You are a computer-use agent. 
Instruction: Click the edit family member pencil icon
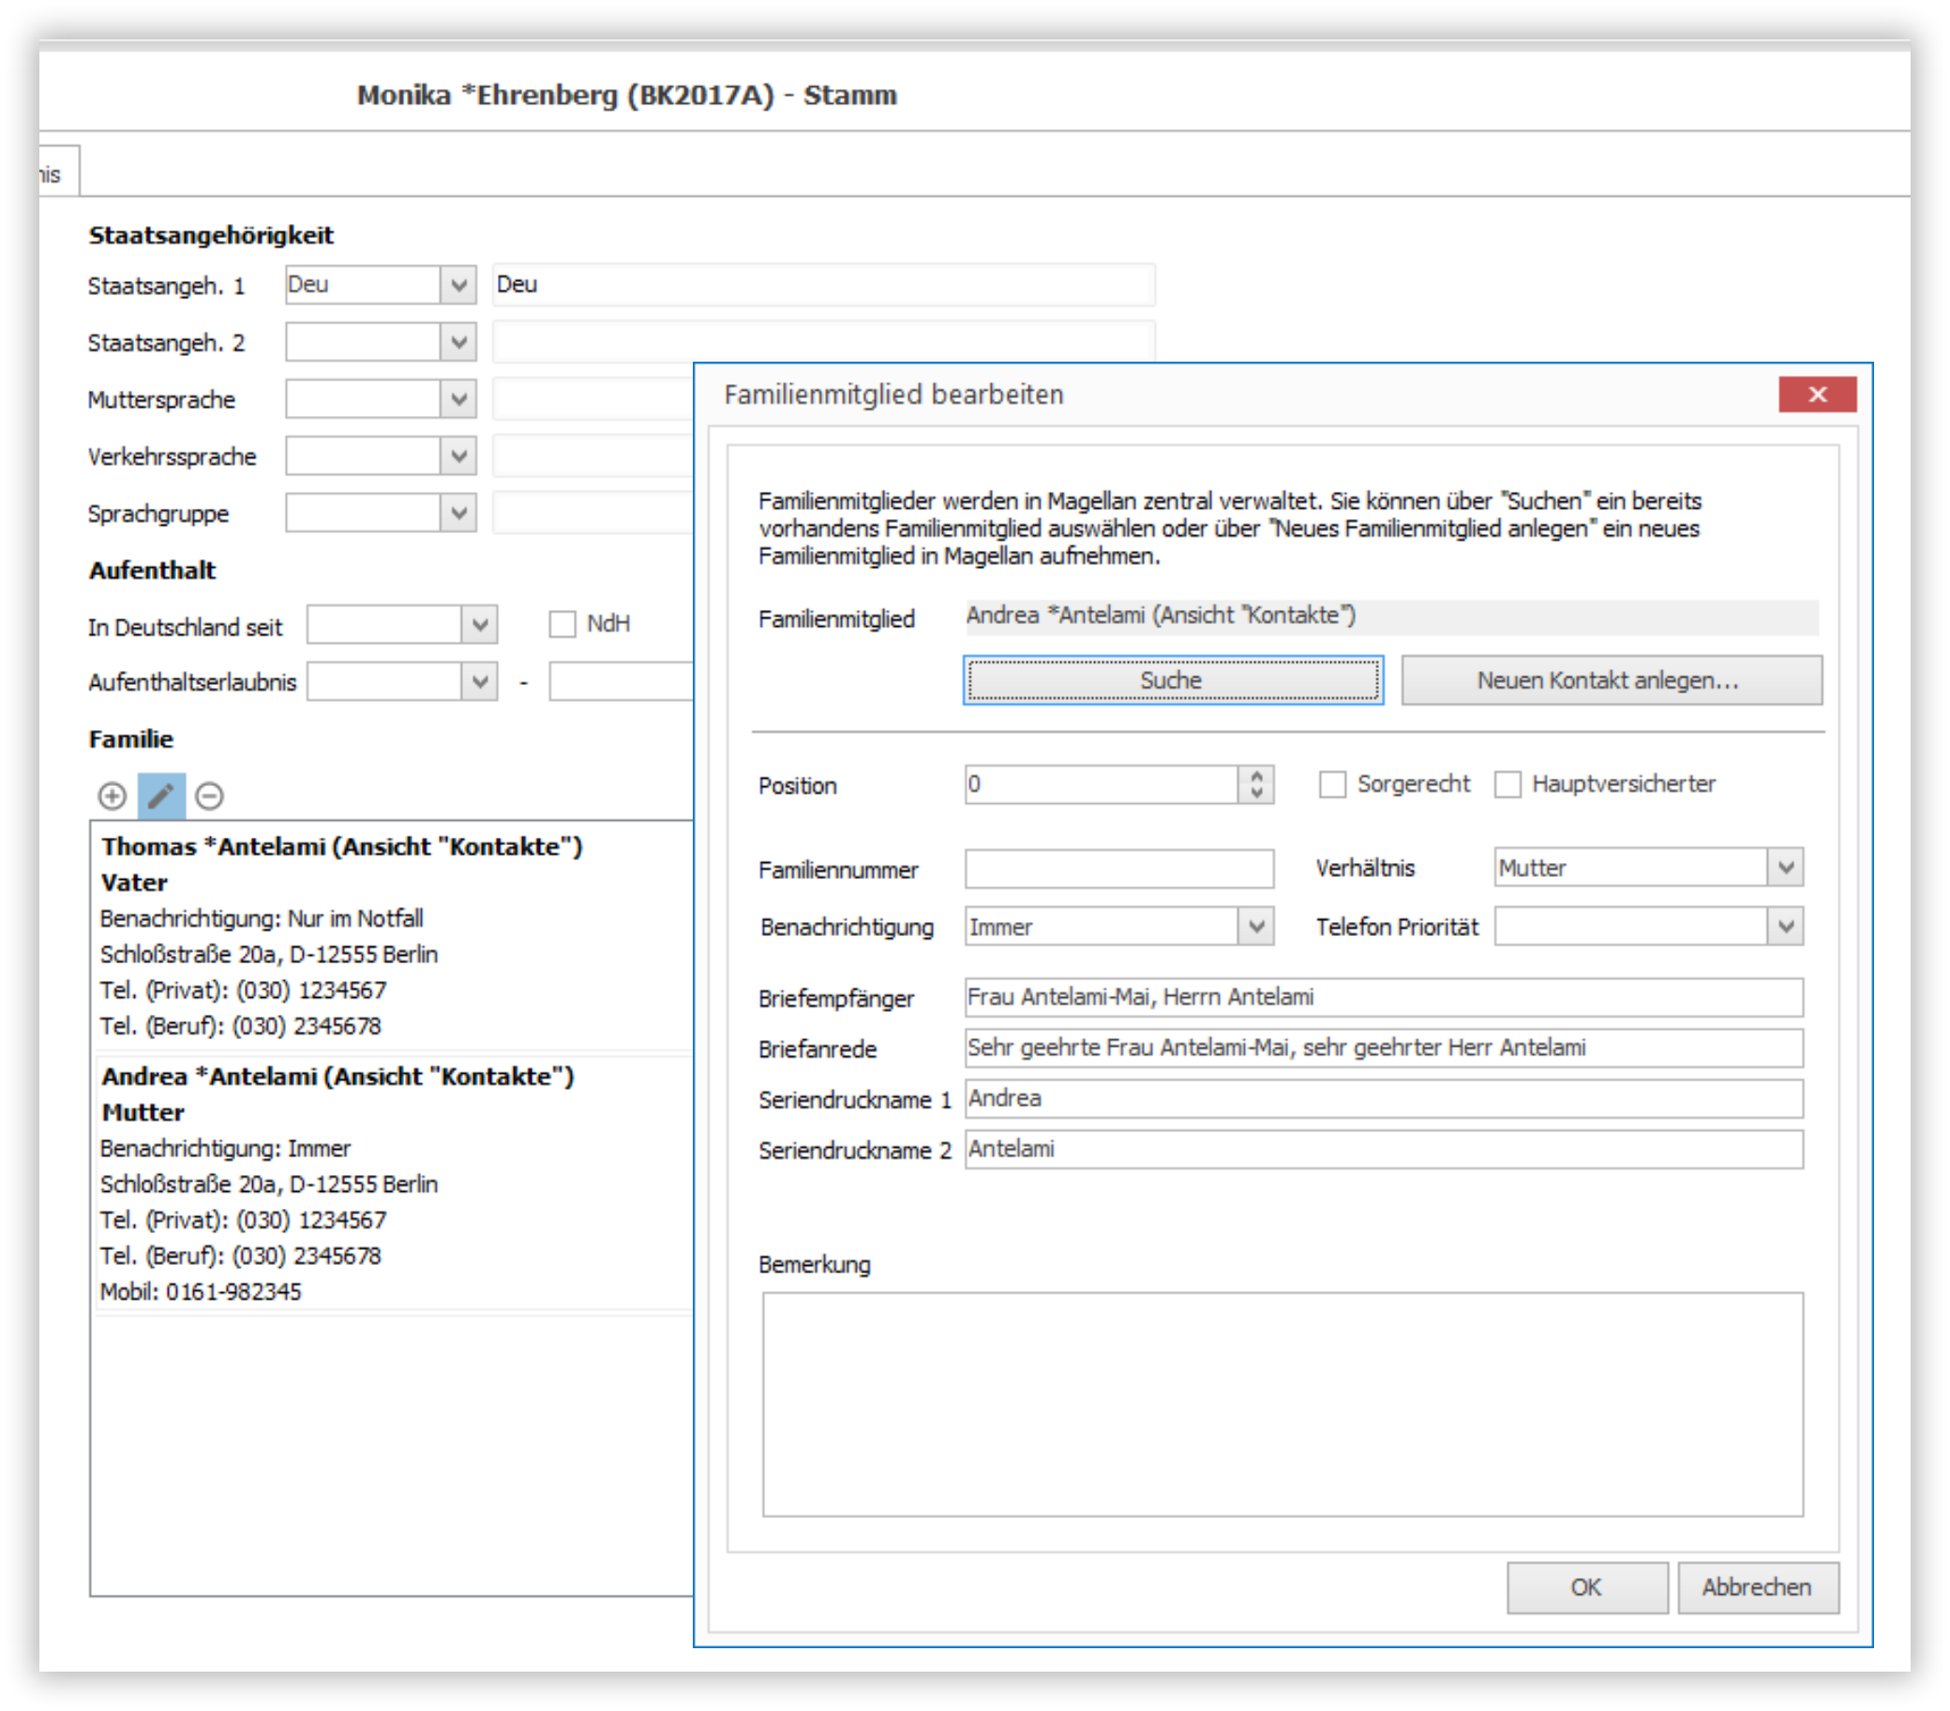click(x=161, y=796)
